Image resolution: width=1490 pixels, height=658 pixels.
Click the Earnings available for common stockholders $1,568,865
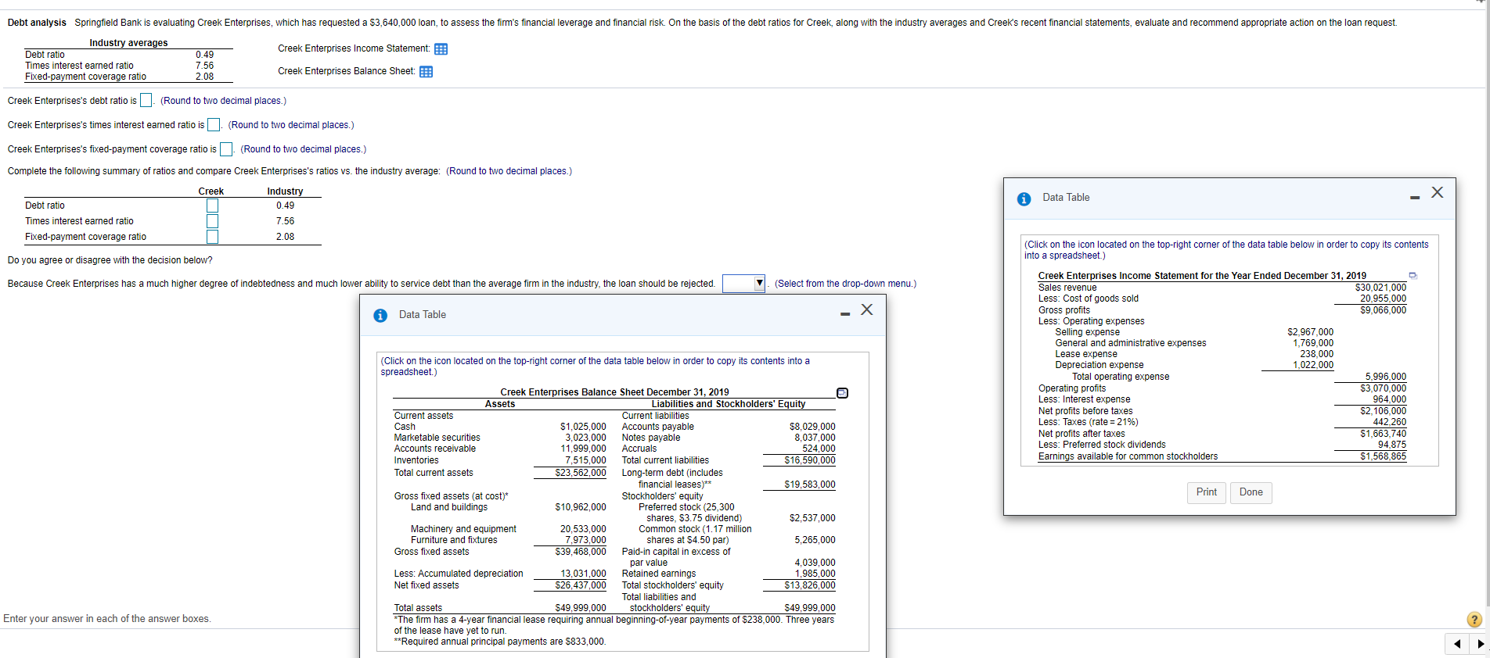pyautogui.click(x=1383, y=456)
